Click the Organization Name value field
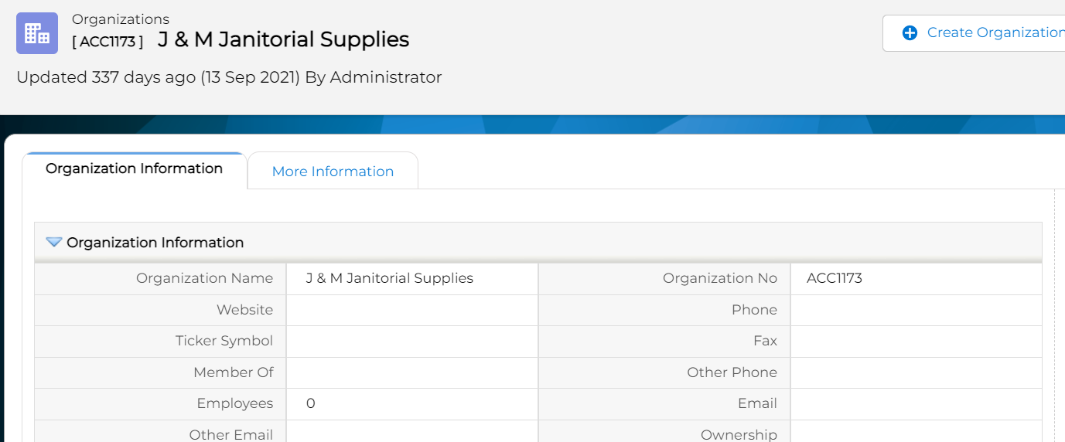This screenshot has width=1065, height=442. [411, 279]
